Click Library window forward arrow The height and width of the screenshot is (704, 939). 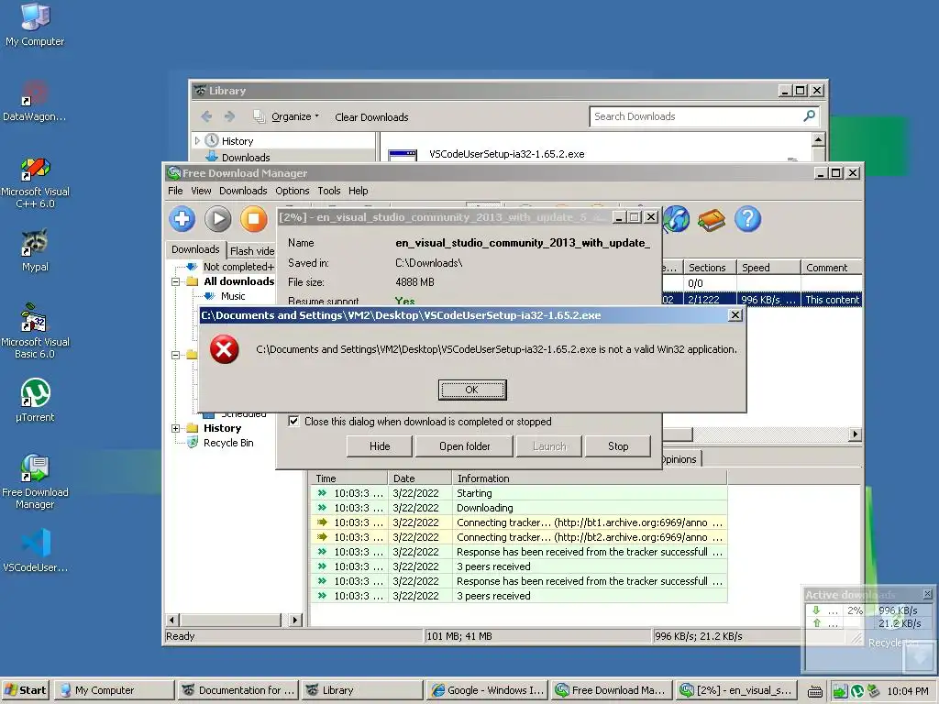click(x=229, y=116)
